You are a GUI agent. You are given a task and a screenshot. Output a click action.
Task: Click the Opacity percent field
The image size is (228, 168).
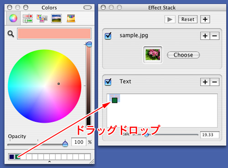click(x=79, y=142)
